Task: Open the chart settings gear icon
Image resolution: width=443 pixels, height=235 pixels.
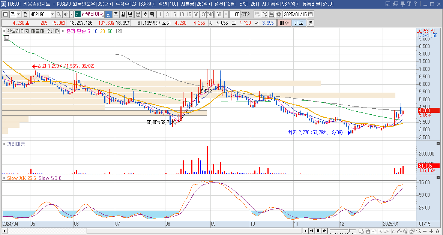Action: [x=279, y=14]
